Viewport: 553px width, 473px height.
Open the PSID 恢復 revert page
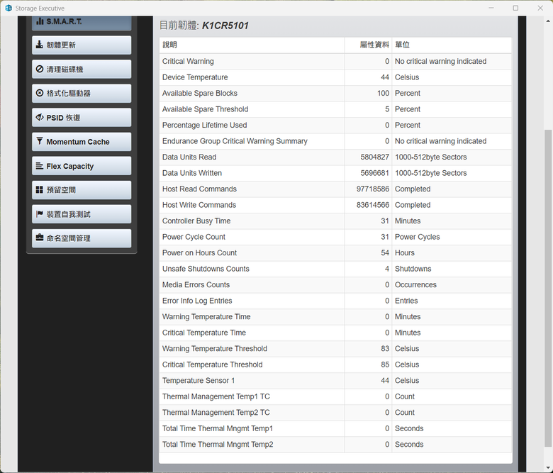[82, 118]
